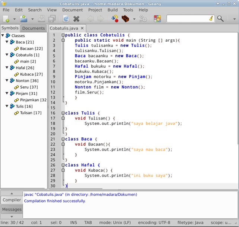The height and width of the screenshot is (227, 239).
Task: Click the magnifier Find icon in toolbar
Action: [x=220, y=19]
